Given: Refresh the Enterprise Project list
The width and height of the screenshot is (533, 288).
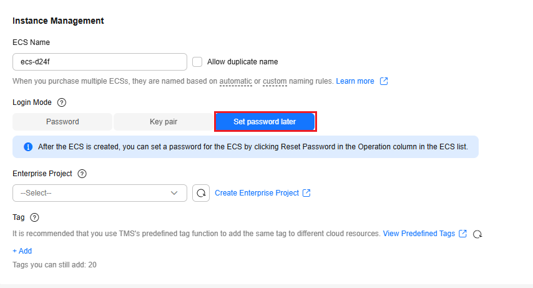Looking at the screenshot, I should tap(201, 193).
